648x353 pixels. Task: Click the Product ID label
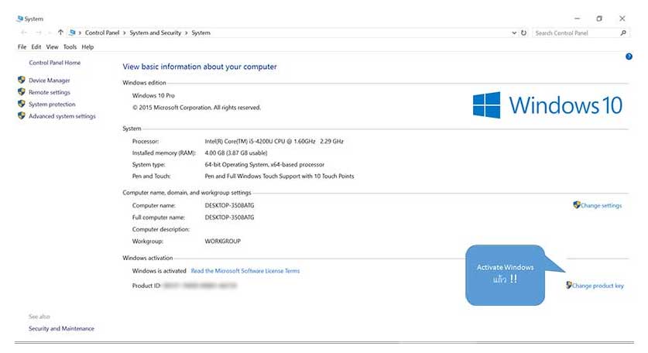pos(146,286)
